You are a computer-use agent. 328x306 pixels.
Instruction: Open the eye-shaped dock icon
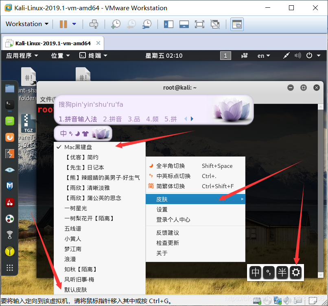(x=10, y=170)
